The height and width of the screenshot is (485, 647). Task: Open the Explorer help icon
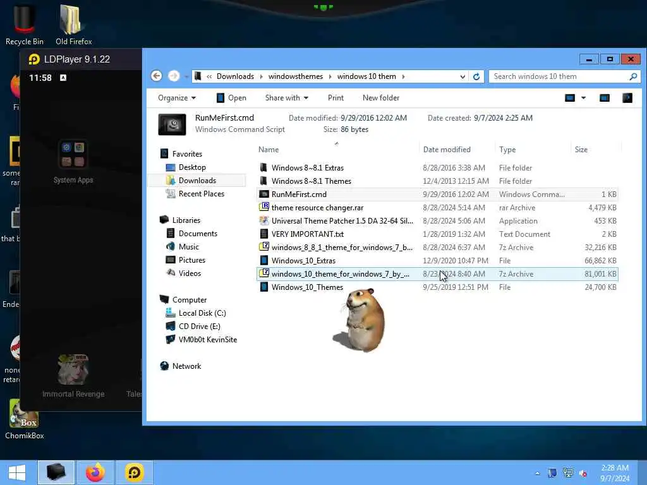coord(627,98)
